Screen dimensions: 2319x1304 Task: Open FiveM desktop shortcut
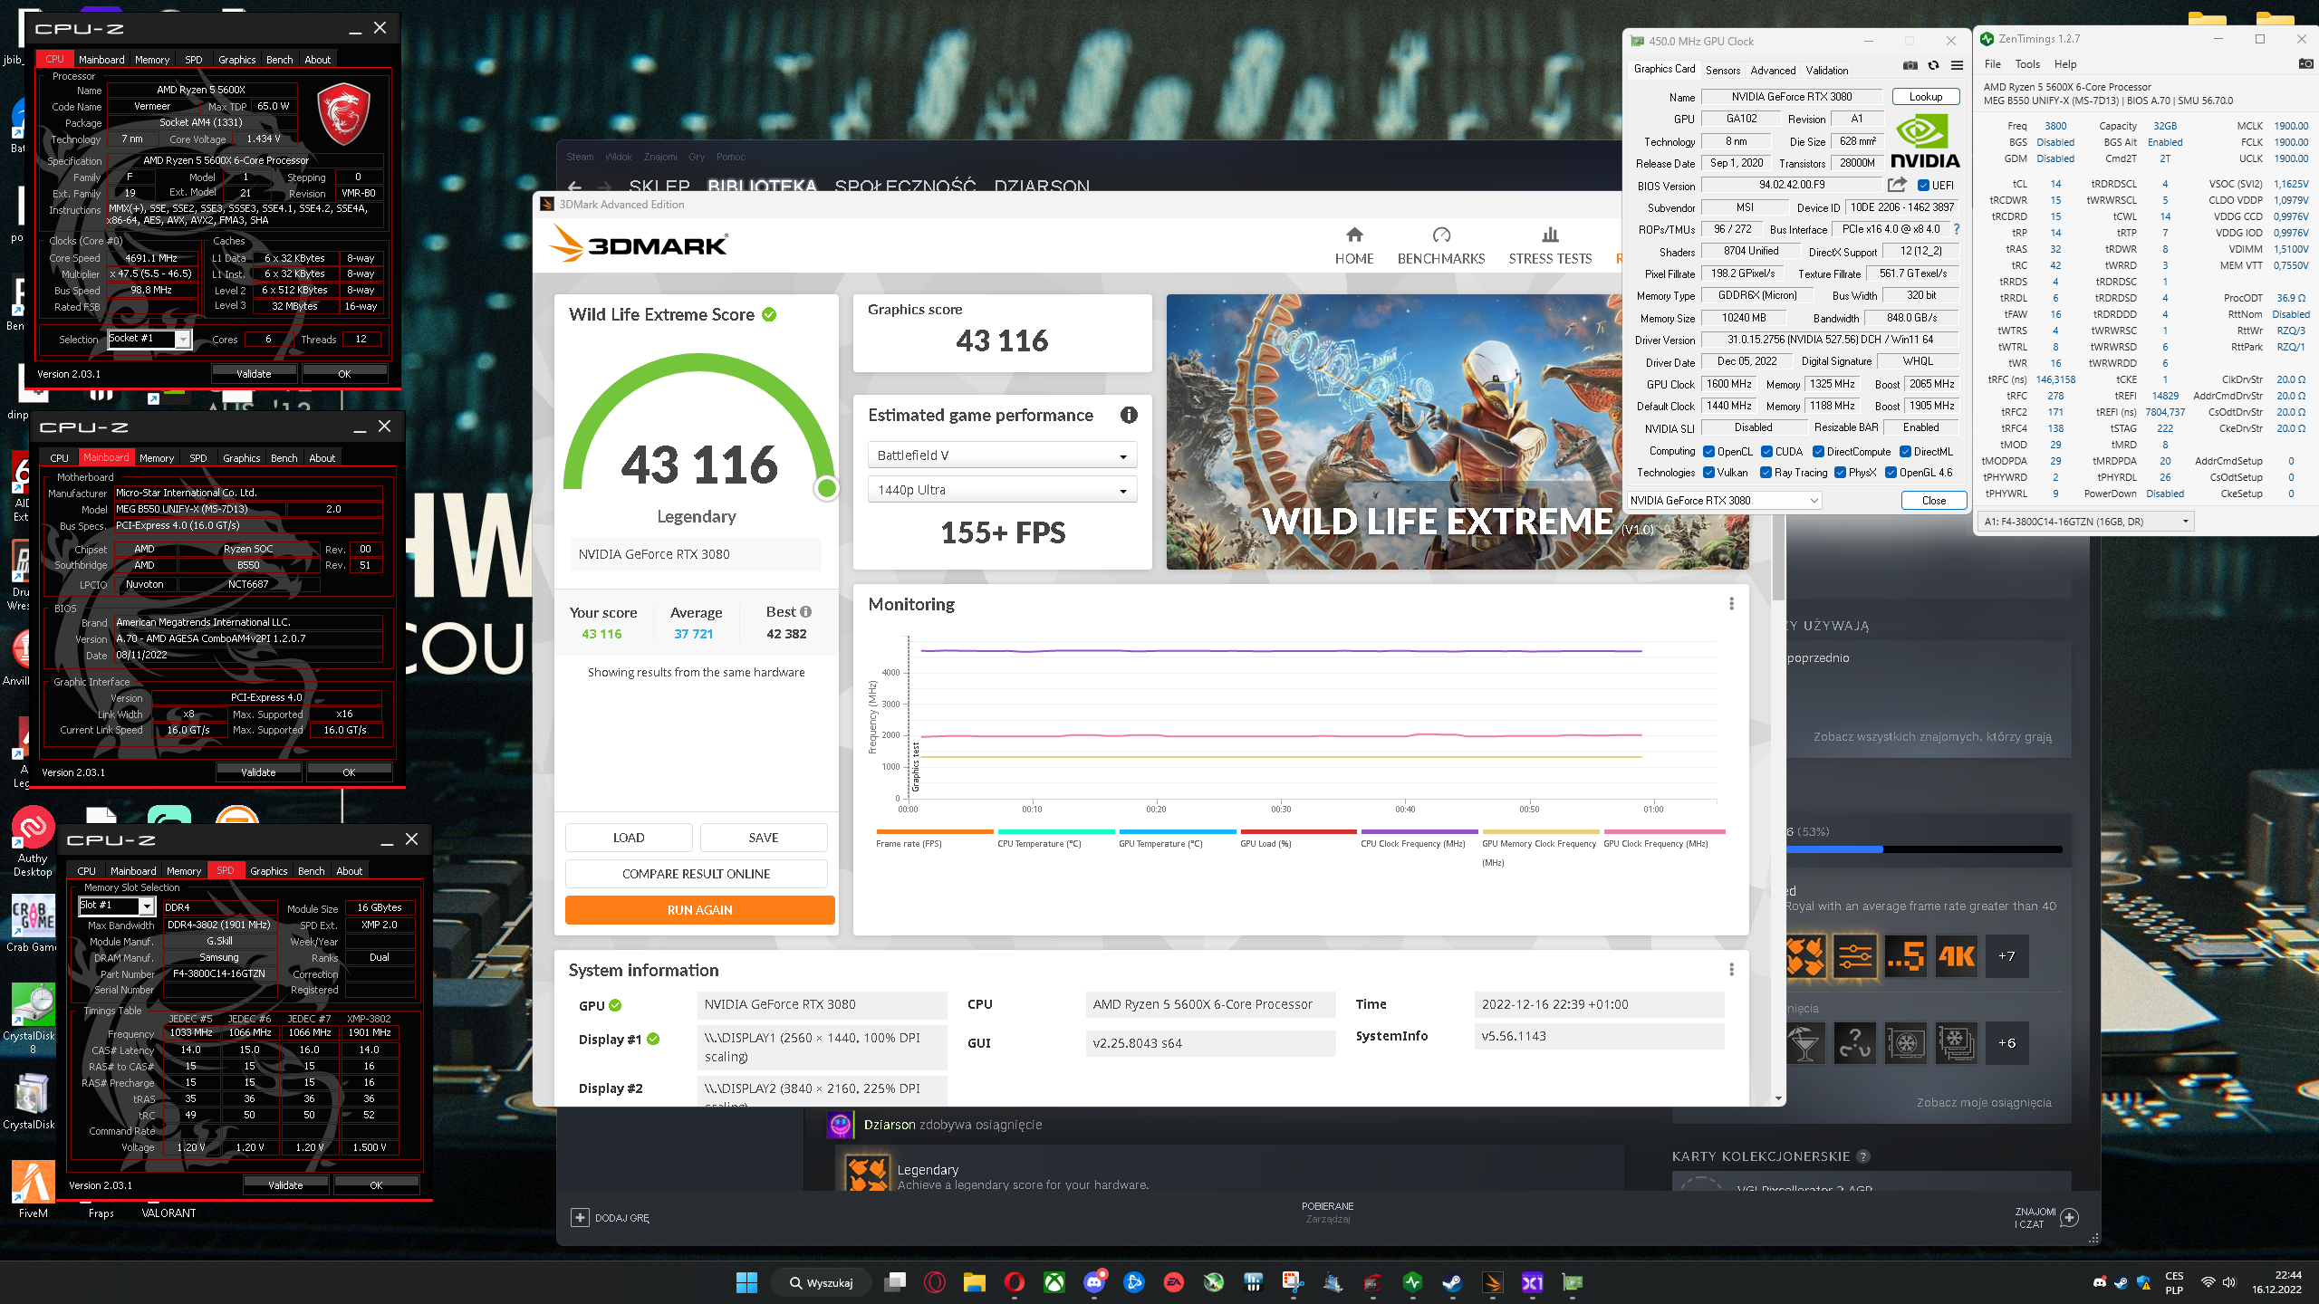tap(33, 1189)
